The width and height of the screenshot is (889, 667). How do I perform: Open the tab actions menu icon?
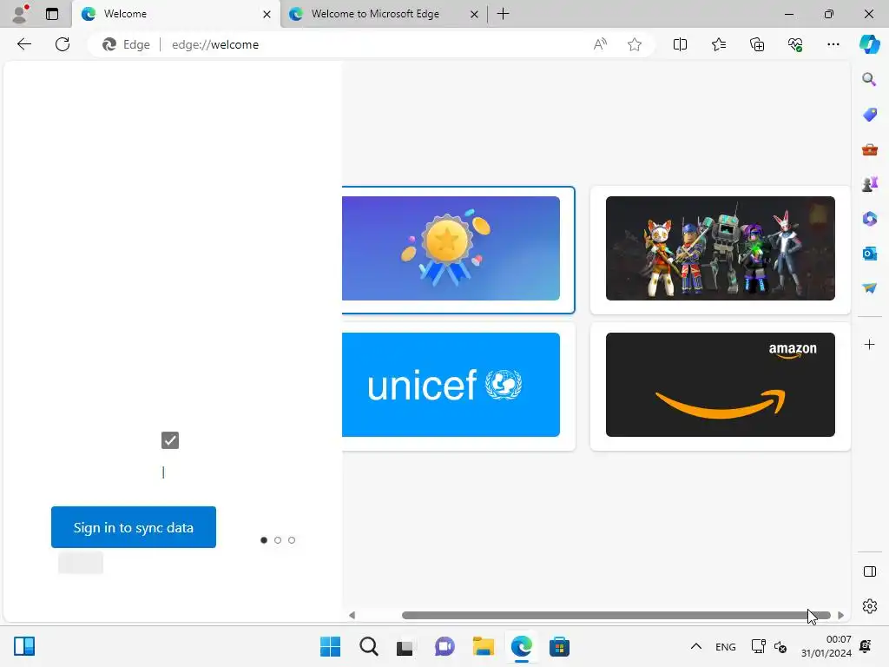pyautogui.click(x=52, y=14)
